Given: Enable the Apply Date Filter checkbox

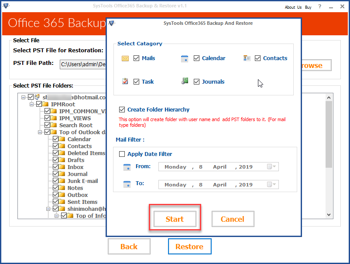Looking at the screenshot, I should [121, 154].
